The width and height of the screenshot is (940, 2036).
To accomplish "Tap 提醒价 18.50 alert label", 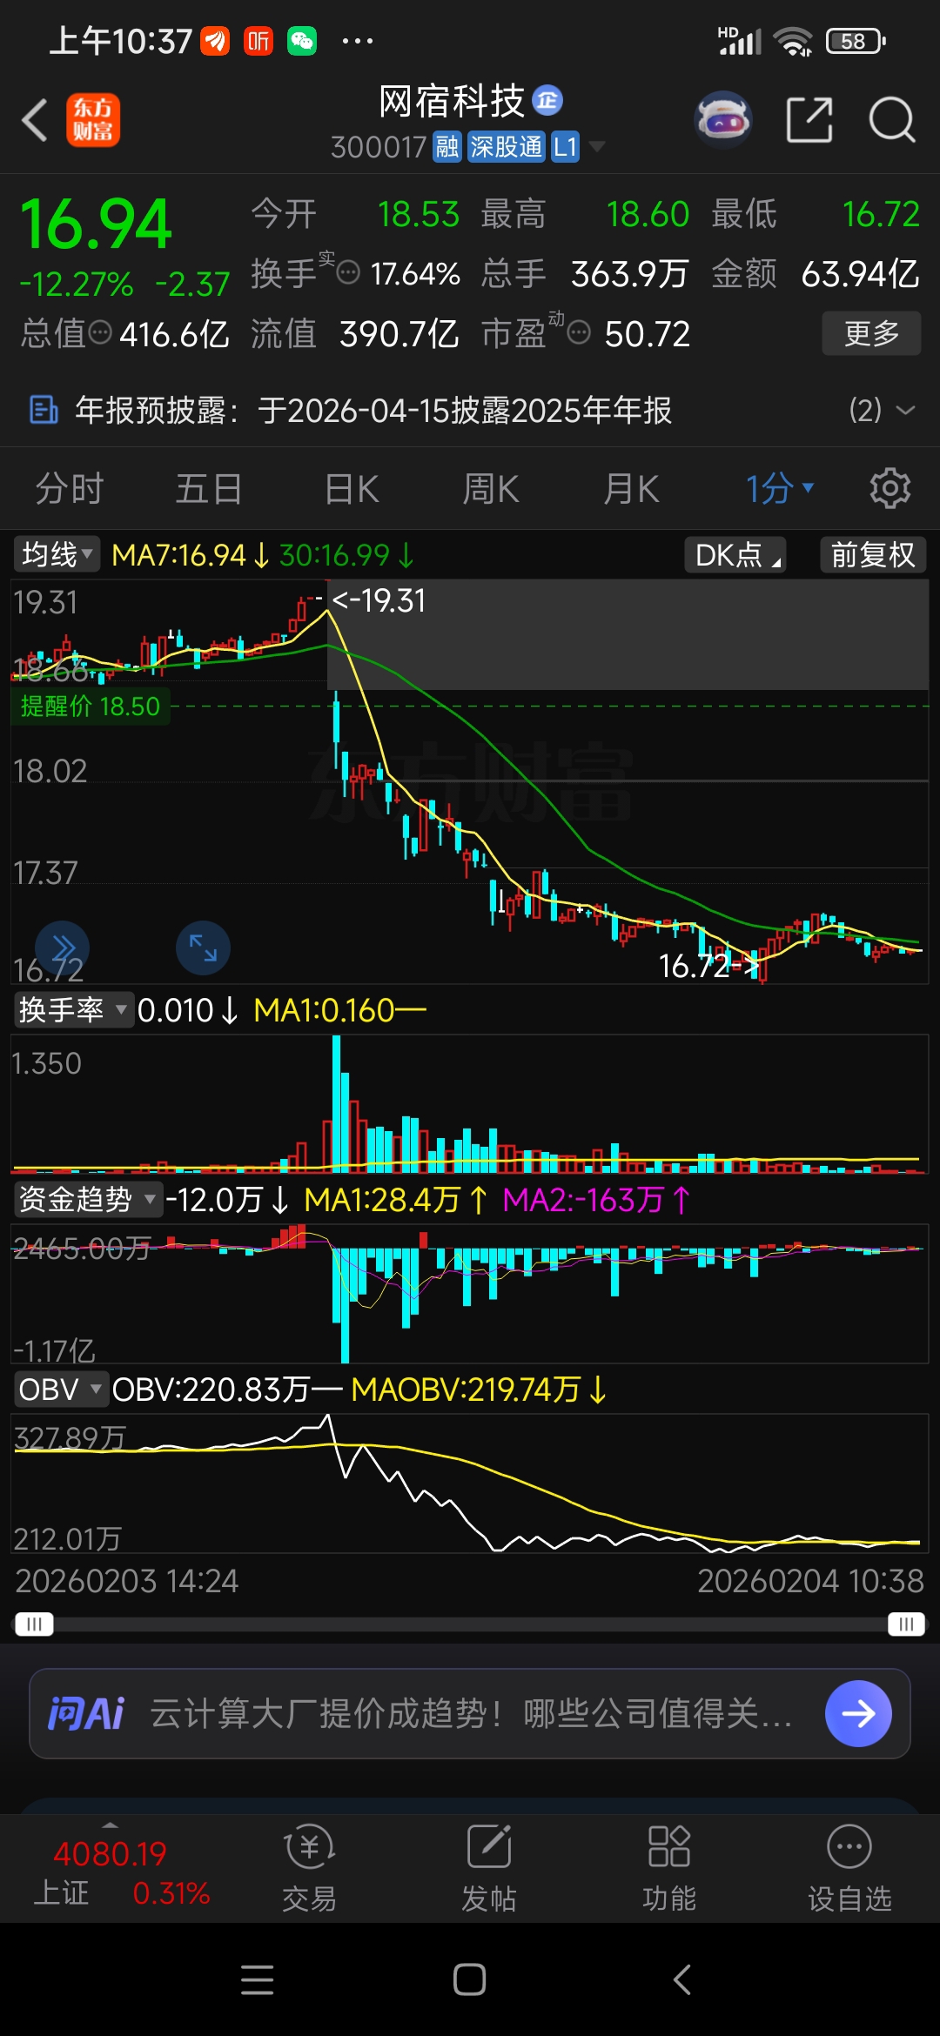I will coord(91,706).
